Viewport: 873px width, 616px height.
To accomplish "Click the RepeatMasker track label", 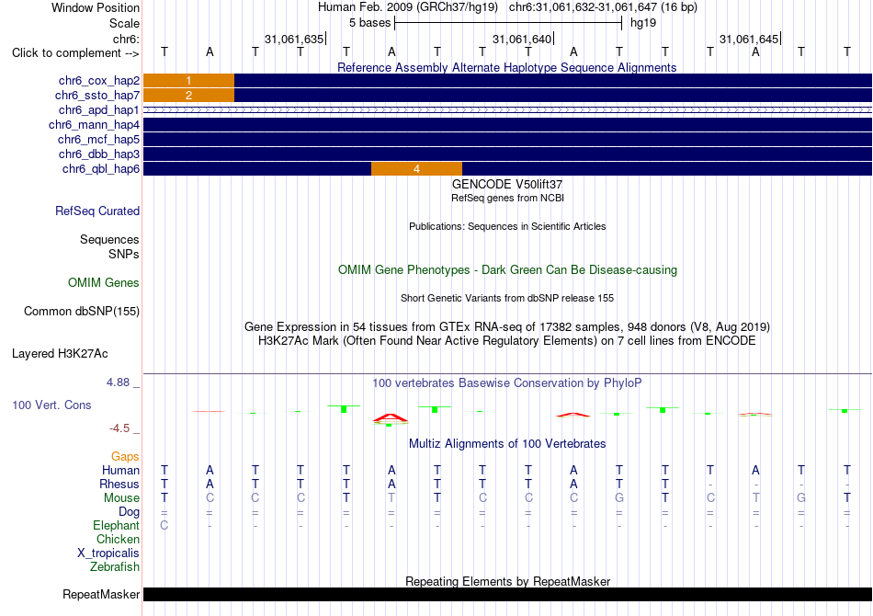I will [x=101, y=595].
